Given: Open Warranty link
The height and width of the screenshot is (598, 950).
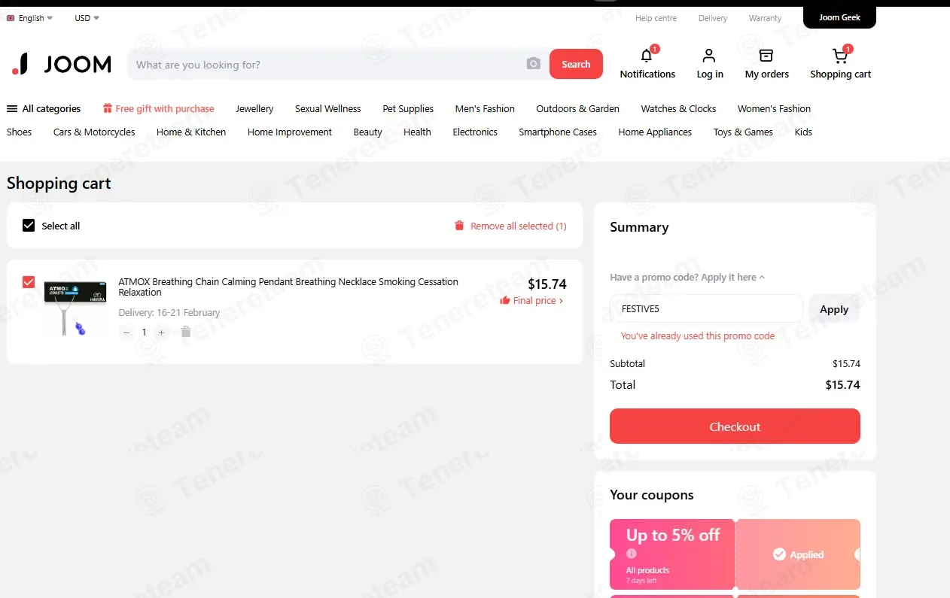Looking at the screenshot, I should coord(765,18).
